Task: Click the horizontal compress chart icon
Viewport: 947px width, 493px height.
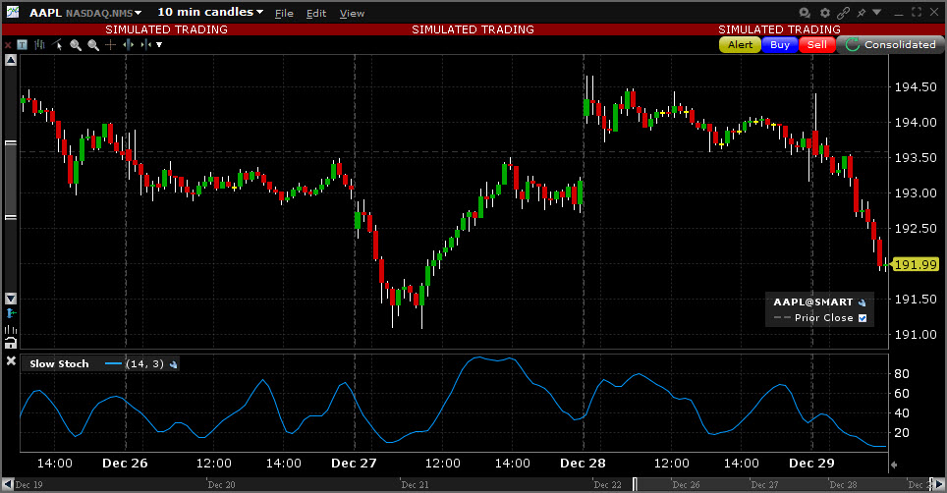Action: (145, 44)
